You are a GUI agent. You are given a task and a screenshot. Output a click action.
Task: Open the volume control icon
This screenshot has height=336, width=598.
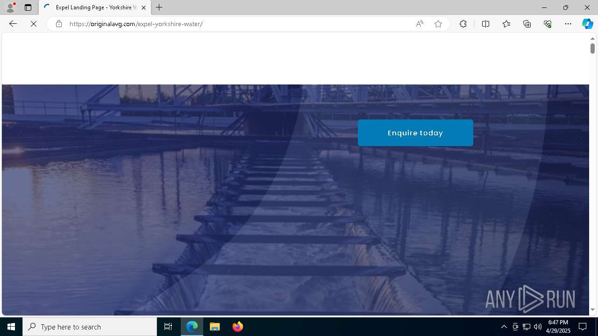pos(538,327)
